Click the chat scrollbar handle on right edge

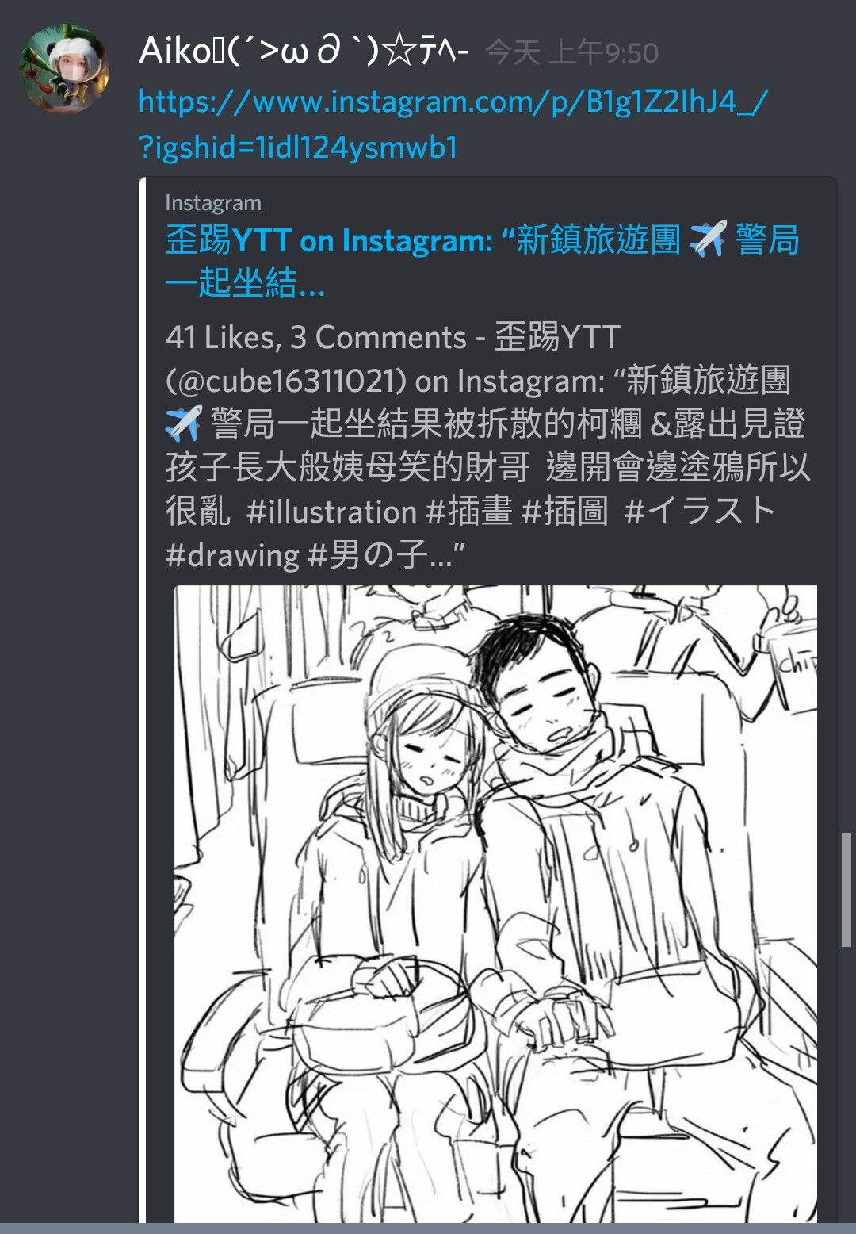(x=846, y=889)
